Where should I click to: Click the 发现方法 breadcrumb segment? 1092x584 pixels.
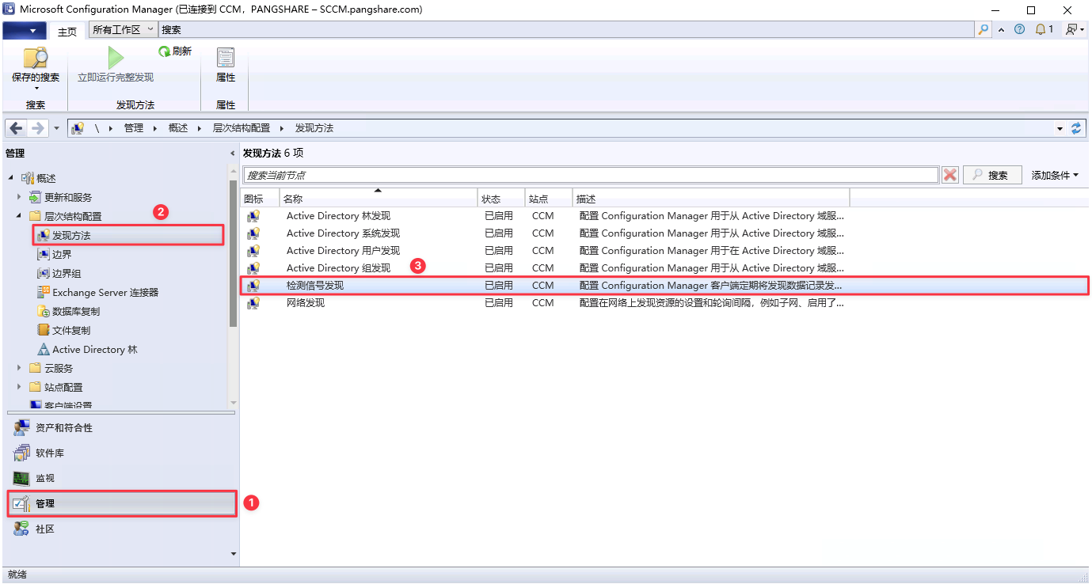[x=314, y=128]
